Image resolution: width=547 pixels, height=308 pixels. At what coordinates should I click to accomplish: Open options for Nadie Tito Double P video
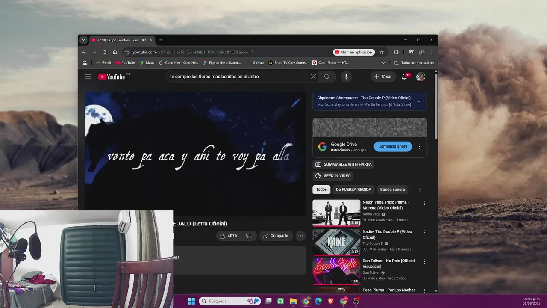pos(425,232)
